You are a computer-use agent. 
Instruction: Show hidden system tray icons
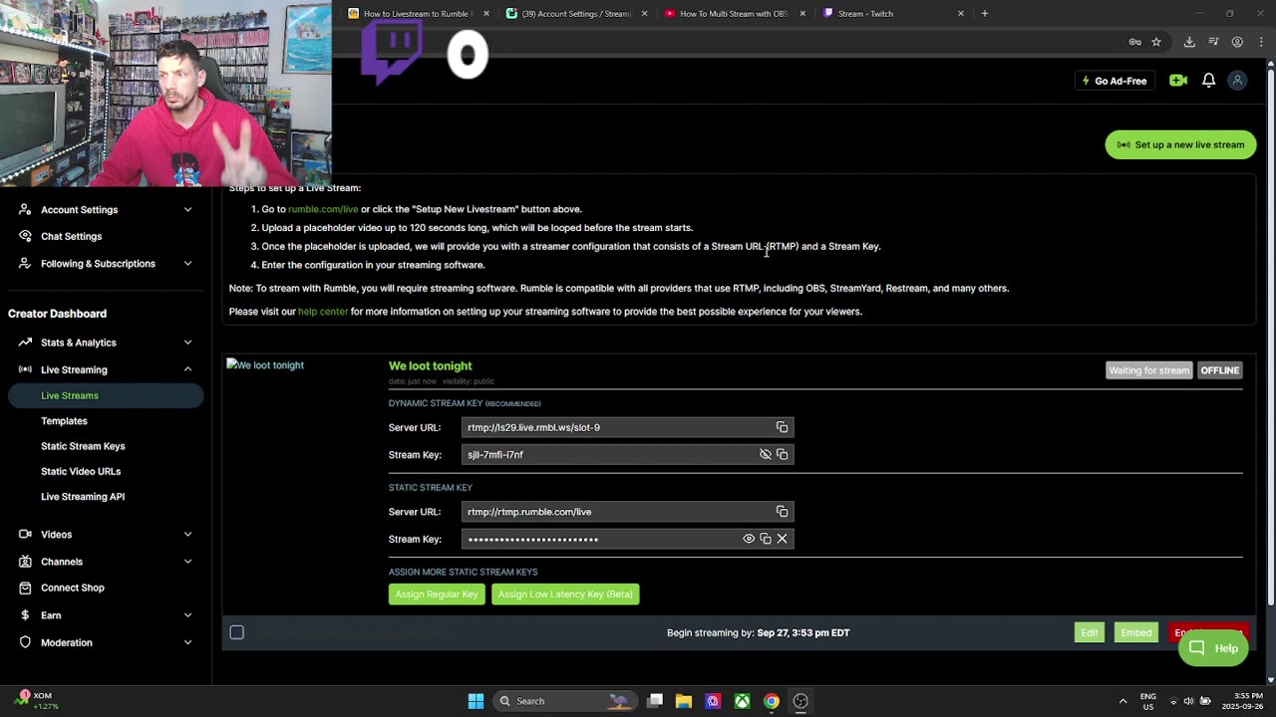pyautogui.click(x=1122, y=701)
